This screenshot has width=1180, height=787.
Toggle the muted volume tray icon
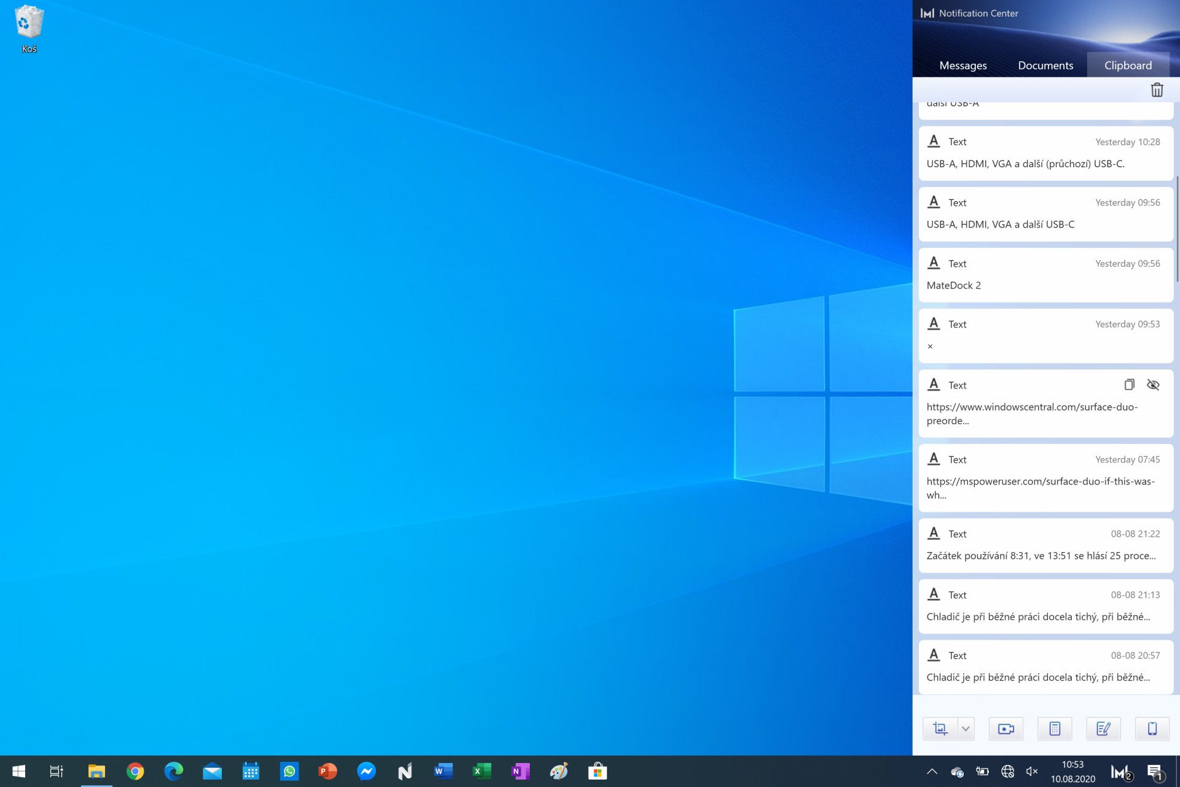(x=1032, y=771)
